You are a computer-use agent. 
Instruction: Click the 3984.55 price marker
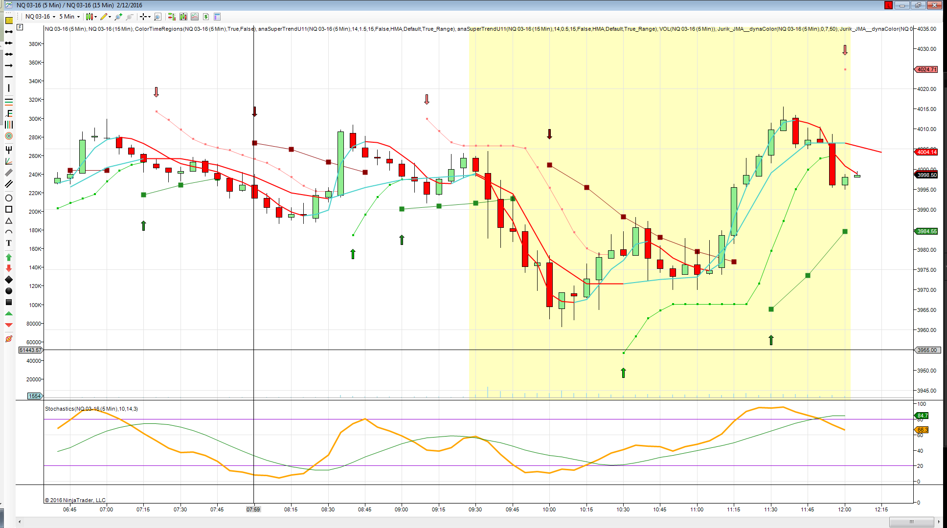click(x=926, y=231)
